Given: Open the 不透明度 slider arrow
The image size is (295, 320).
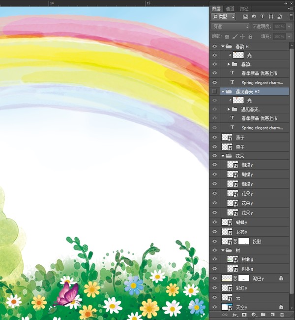Looking at the screenshot, I should tap(289, 27).
